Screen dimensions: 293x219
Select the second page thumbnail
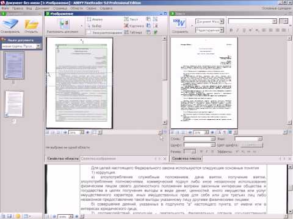tap(14, 104)
